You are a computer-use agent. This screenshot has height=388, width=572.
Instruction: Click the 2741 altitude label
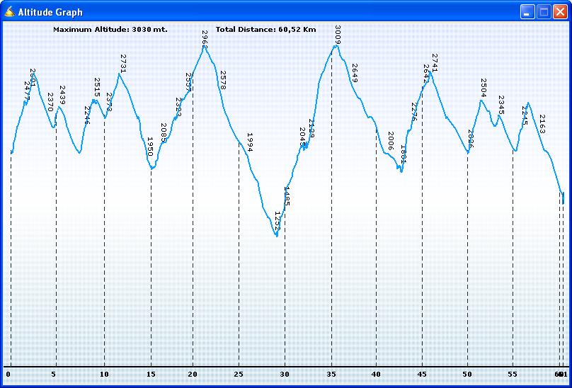tap(435, 63)
